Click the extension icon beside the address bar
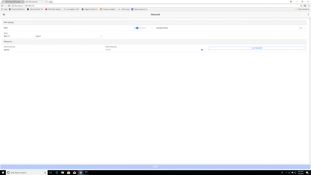This screenshot has width=311, height=175. click(x=305, y=5)
